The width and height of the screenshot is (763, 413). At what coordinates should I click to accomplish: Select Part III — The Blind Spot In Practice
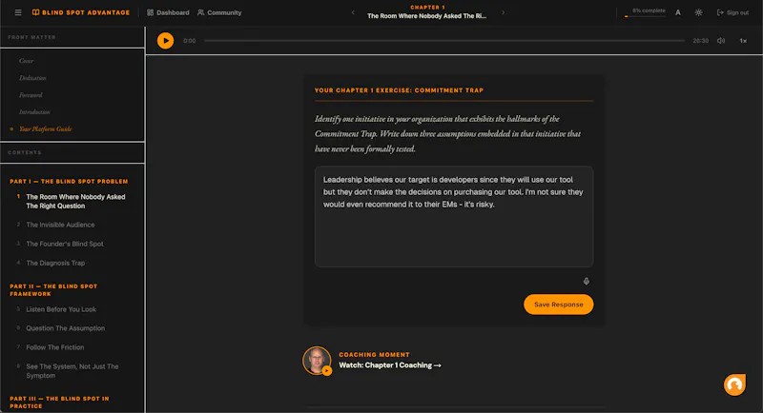click(x=59, y=403)
